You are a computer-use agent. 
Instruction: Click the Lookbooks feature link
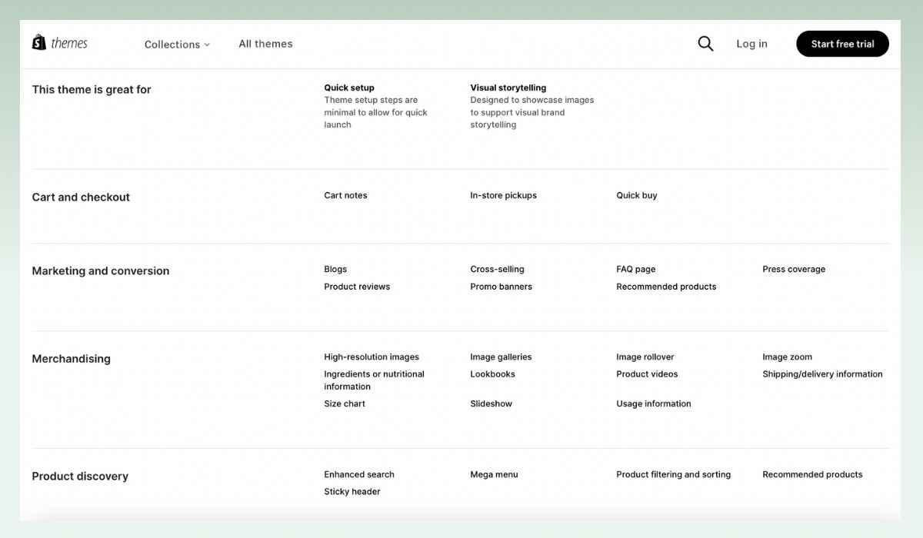point(492,374)
